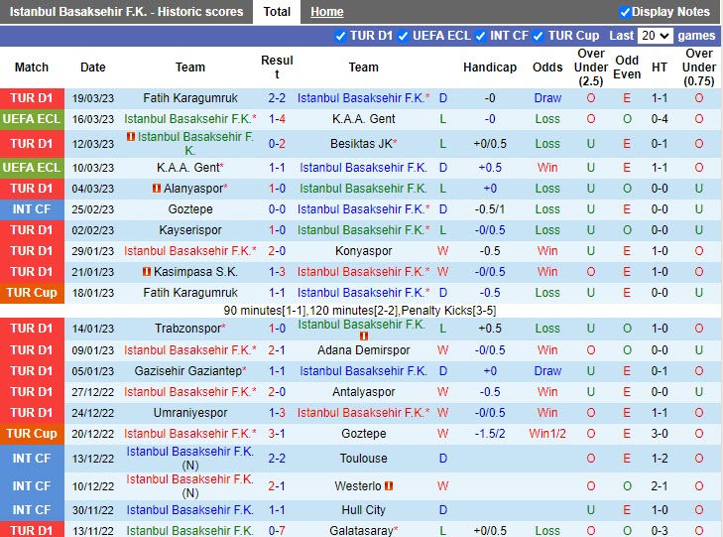The image size is (723, 537).
Task: Select TUR D1 label on 19/03/23 row
Action: click(32, 98)
